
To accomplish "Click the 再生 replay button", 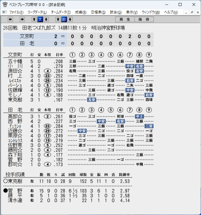I will click(125, 19).
